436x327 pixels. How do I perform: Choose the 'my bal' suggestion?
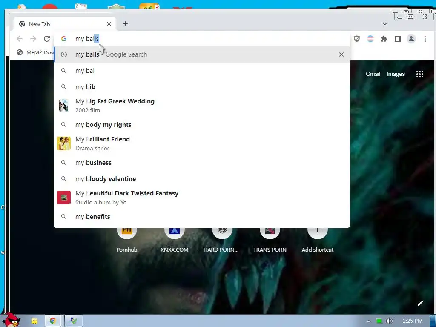[x=202, y=71]
